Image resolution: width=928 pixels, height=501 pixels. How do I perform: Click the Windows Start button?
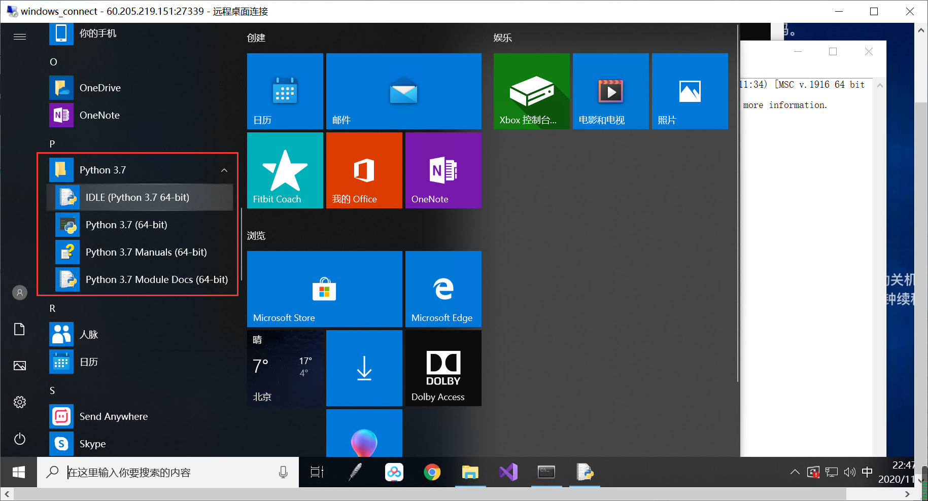(19, 472)
